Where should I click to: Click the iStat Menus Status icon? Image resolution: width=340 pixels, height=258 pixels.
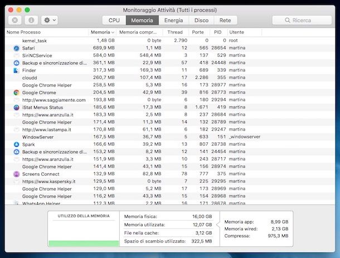coord(17,107)
